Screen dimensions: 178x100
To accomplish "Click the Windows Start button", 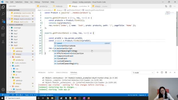I will (2, 98).
